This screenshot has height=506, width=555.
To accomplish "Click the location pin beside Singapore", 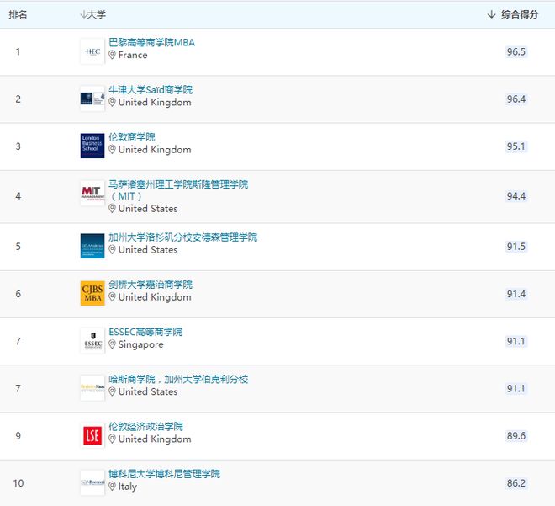I will [112, 344].
